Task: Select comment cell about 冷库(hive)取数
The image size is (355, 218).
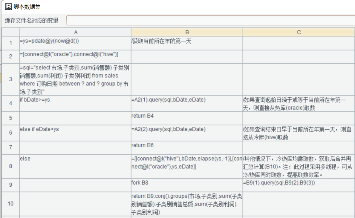Action: pyautogui.click(x=299, y=133)
